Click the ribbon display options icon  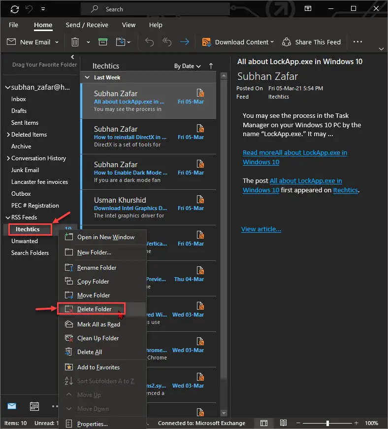(308, 8)
